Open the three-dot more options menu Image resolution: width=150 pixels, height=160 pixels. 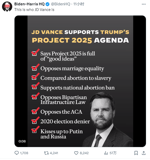144,4
